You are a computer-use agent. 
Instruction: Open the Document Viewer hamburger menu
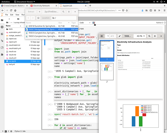(155, 36)
